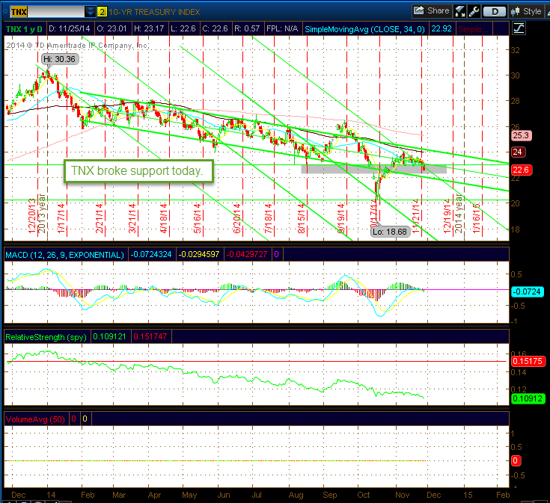
Task: Click the red 0.15175 axis label
Action: tap(528, 361)
